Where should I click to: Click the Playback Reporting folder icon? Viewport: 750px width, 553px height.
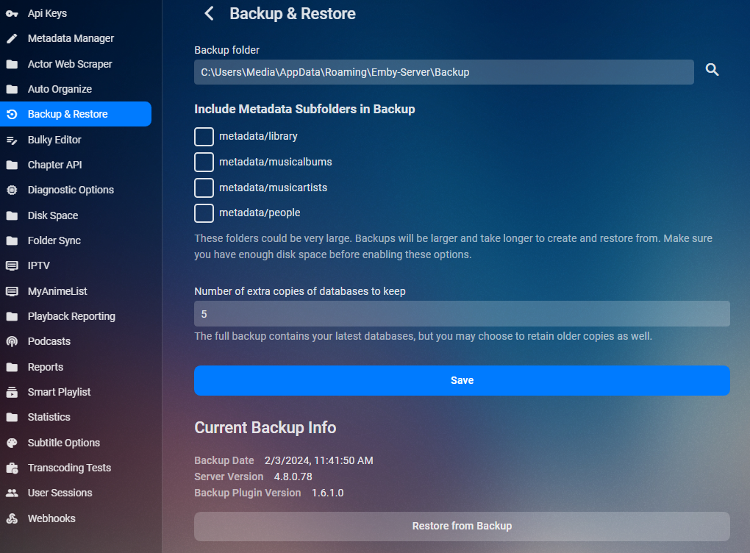click(x=12, y=316)
